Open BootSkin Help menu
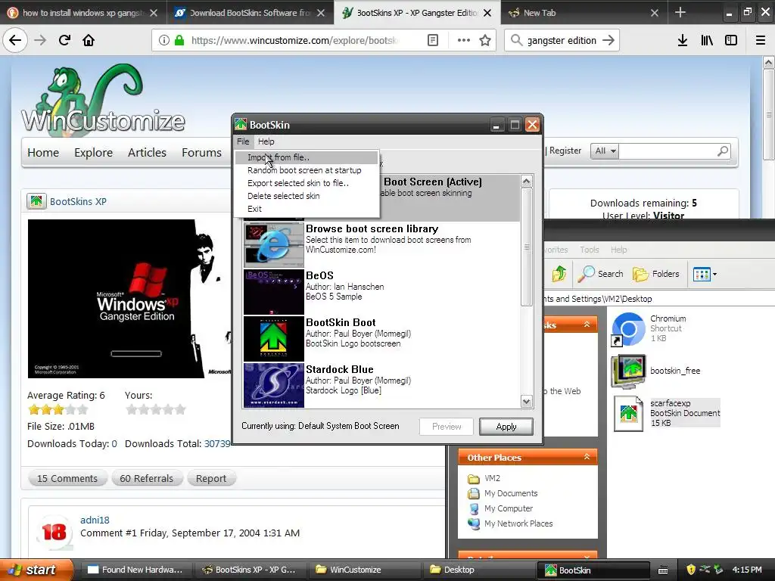This screenshot has width=775, height=581. (266, 141)
